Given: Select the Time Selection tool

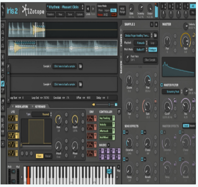Looking at the screenshot, I should tap(3, 57).
